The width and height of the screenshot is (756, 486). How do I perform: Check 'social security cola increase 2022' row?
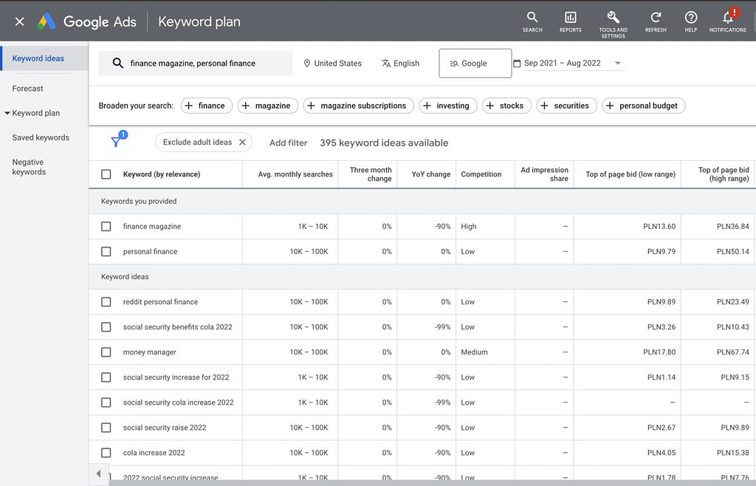coord(106,402)
